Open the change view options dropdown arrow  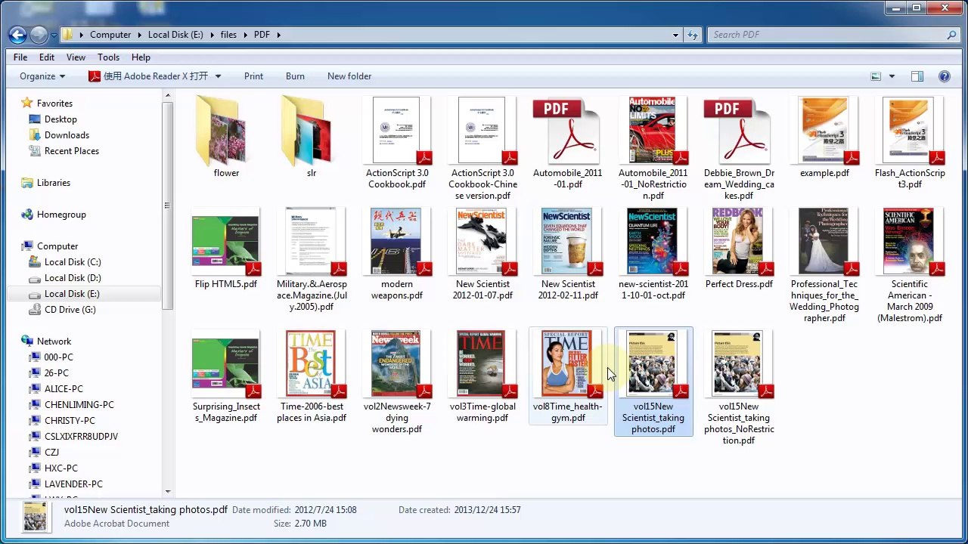click(x=892, y=76)
